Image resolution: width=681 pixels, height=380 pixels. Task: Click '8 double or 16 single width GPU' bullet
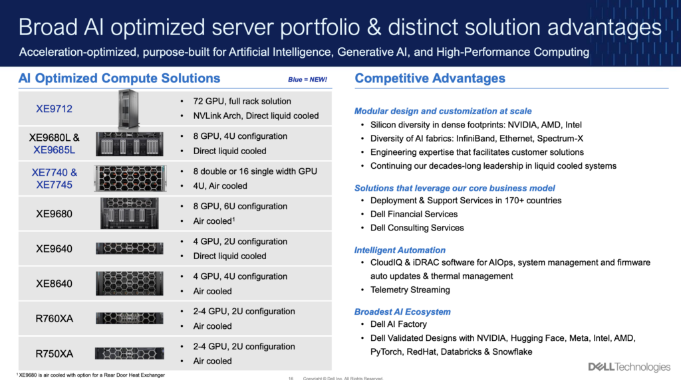[x=255, y=171]
